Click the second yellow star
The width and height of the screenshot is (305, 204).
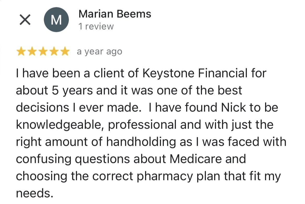(x=32, y=52)
